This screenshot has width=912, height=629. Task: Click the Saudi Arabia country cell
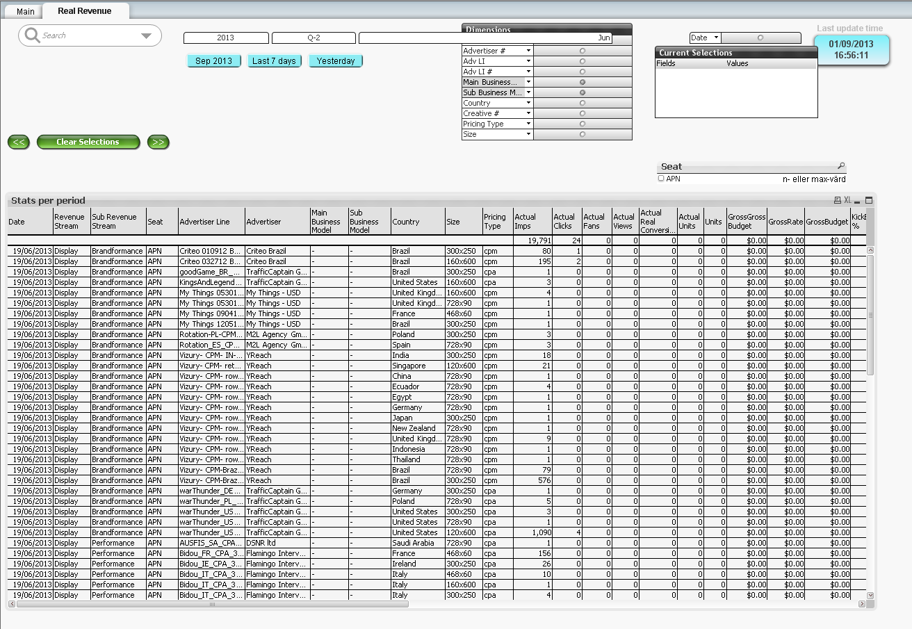tap(418, 543)
